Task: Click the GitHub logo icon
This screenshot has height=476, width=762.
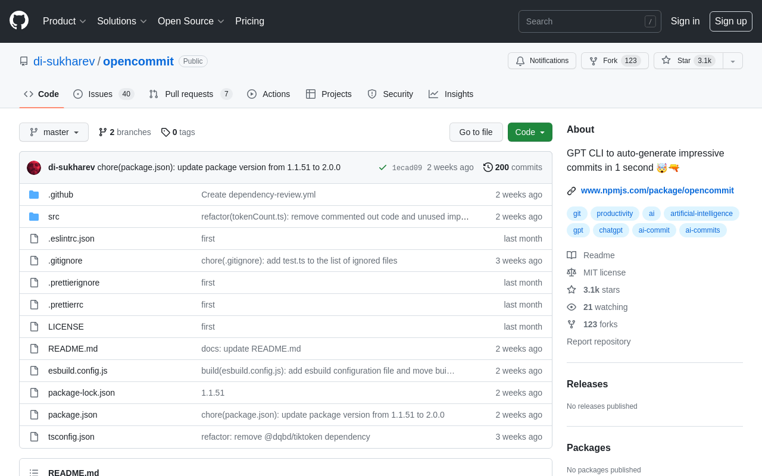Action: [x=19, y=21]
